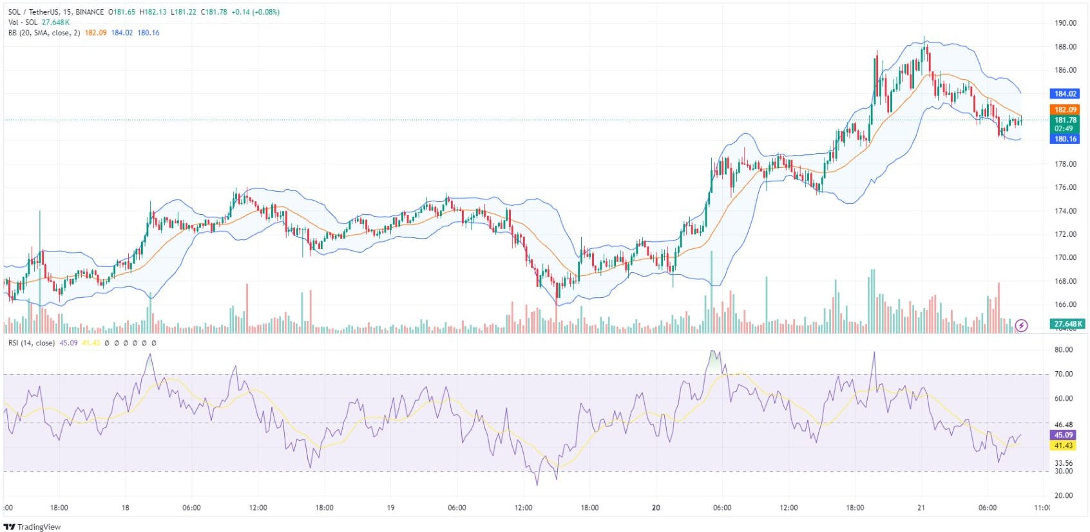The image size is (1090, 532).
Task: Click the 46.48 RSI scale label
Action: 1064,425
